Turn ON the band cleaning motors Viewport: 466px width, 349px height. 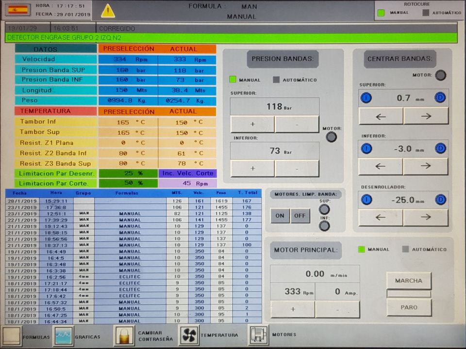point(280,216)
